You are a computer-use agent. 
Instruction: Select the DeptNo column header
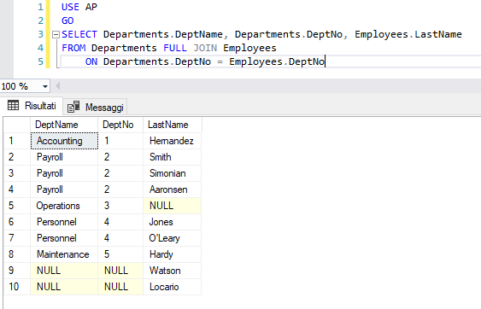pos(120,125)
